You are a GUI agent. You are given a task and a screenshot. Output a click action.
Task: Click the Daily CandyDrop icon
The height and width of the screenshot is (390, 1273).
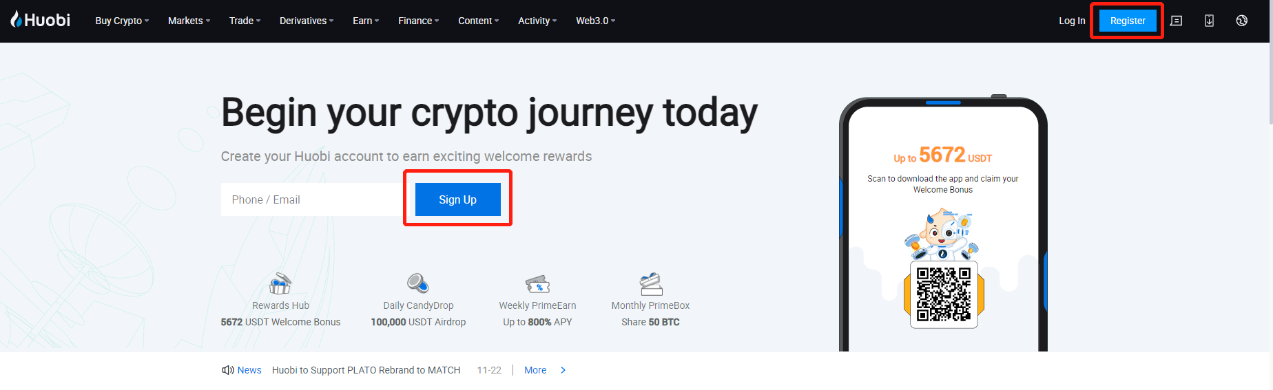pyautogui.click(x=417, y=283)
